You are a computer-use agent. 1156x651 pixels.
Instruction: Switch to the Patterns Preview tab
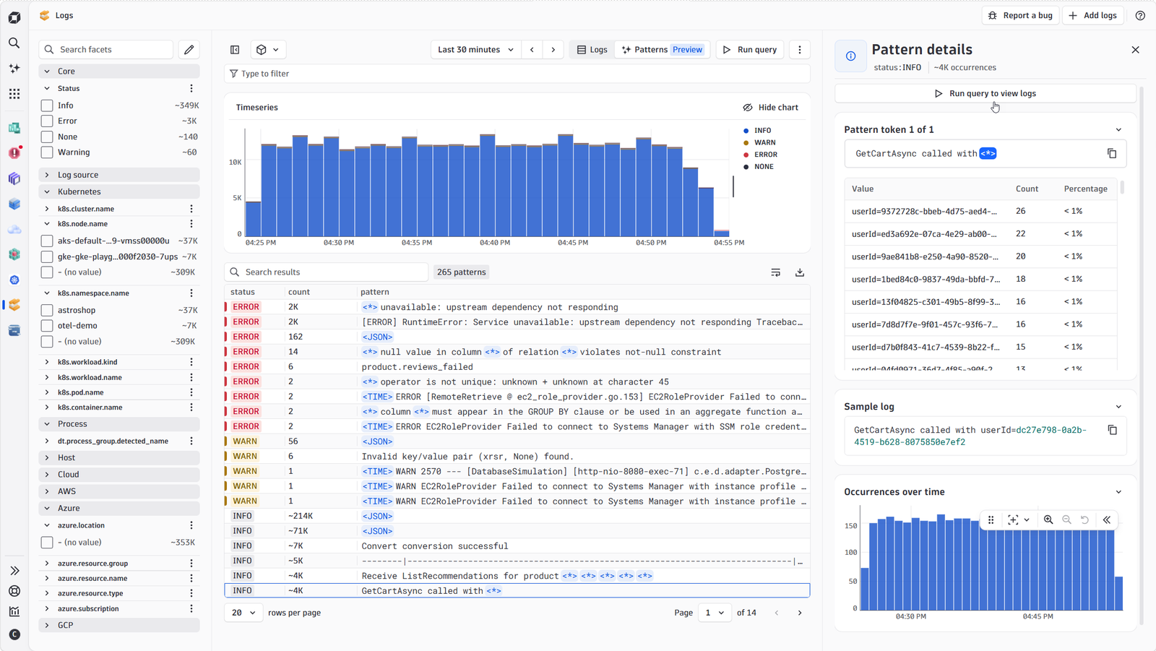[x=663, y=50]
